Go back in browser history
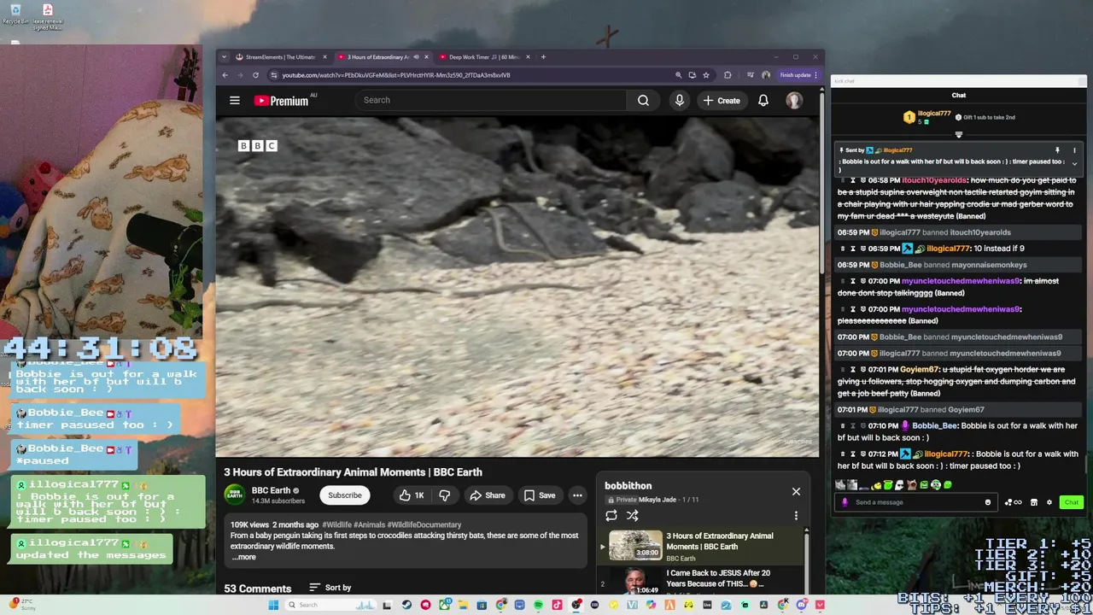Image resolution: width=1093 pixels, height=615 pixels. coord(225,75)
